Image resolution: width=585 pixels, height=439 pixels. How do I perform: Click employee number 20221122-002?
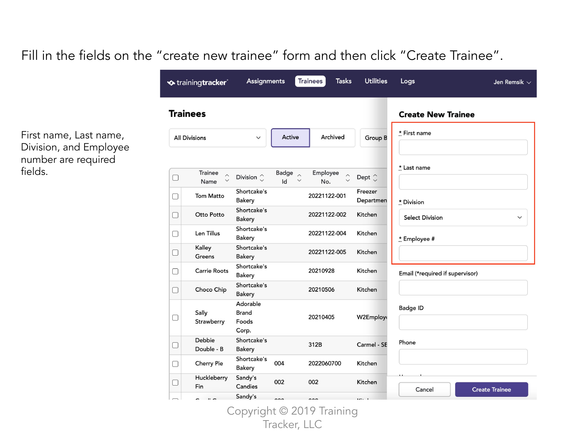[x=327, y=215]
